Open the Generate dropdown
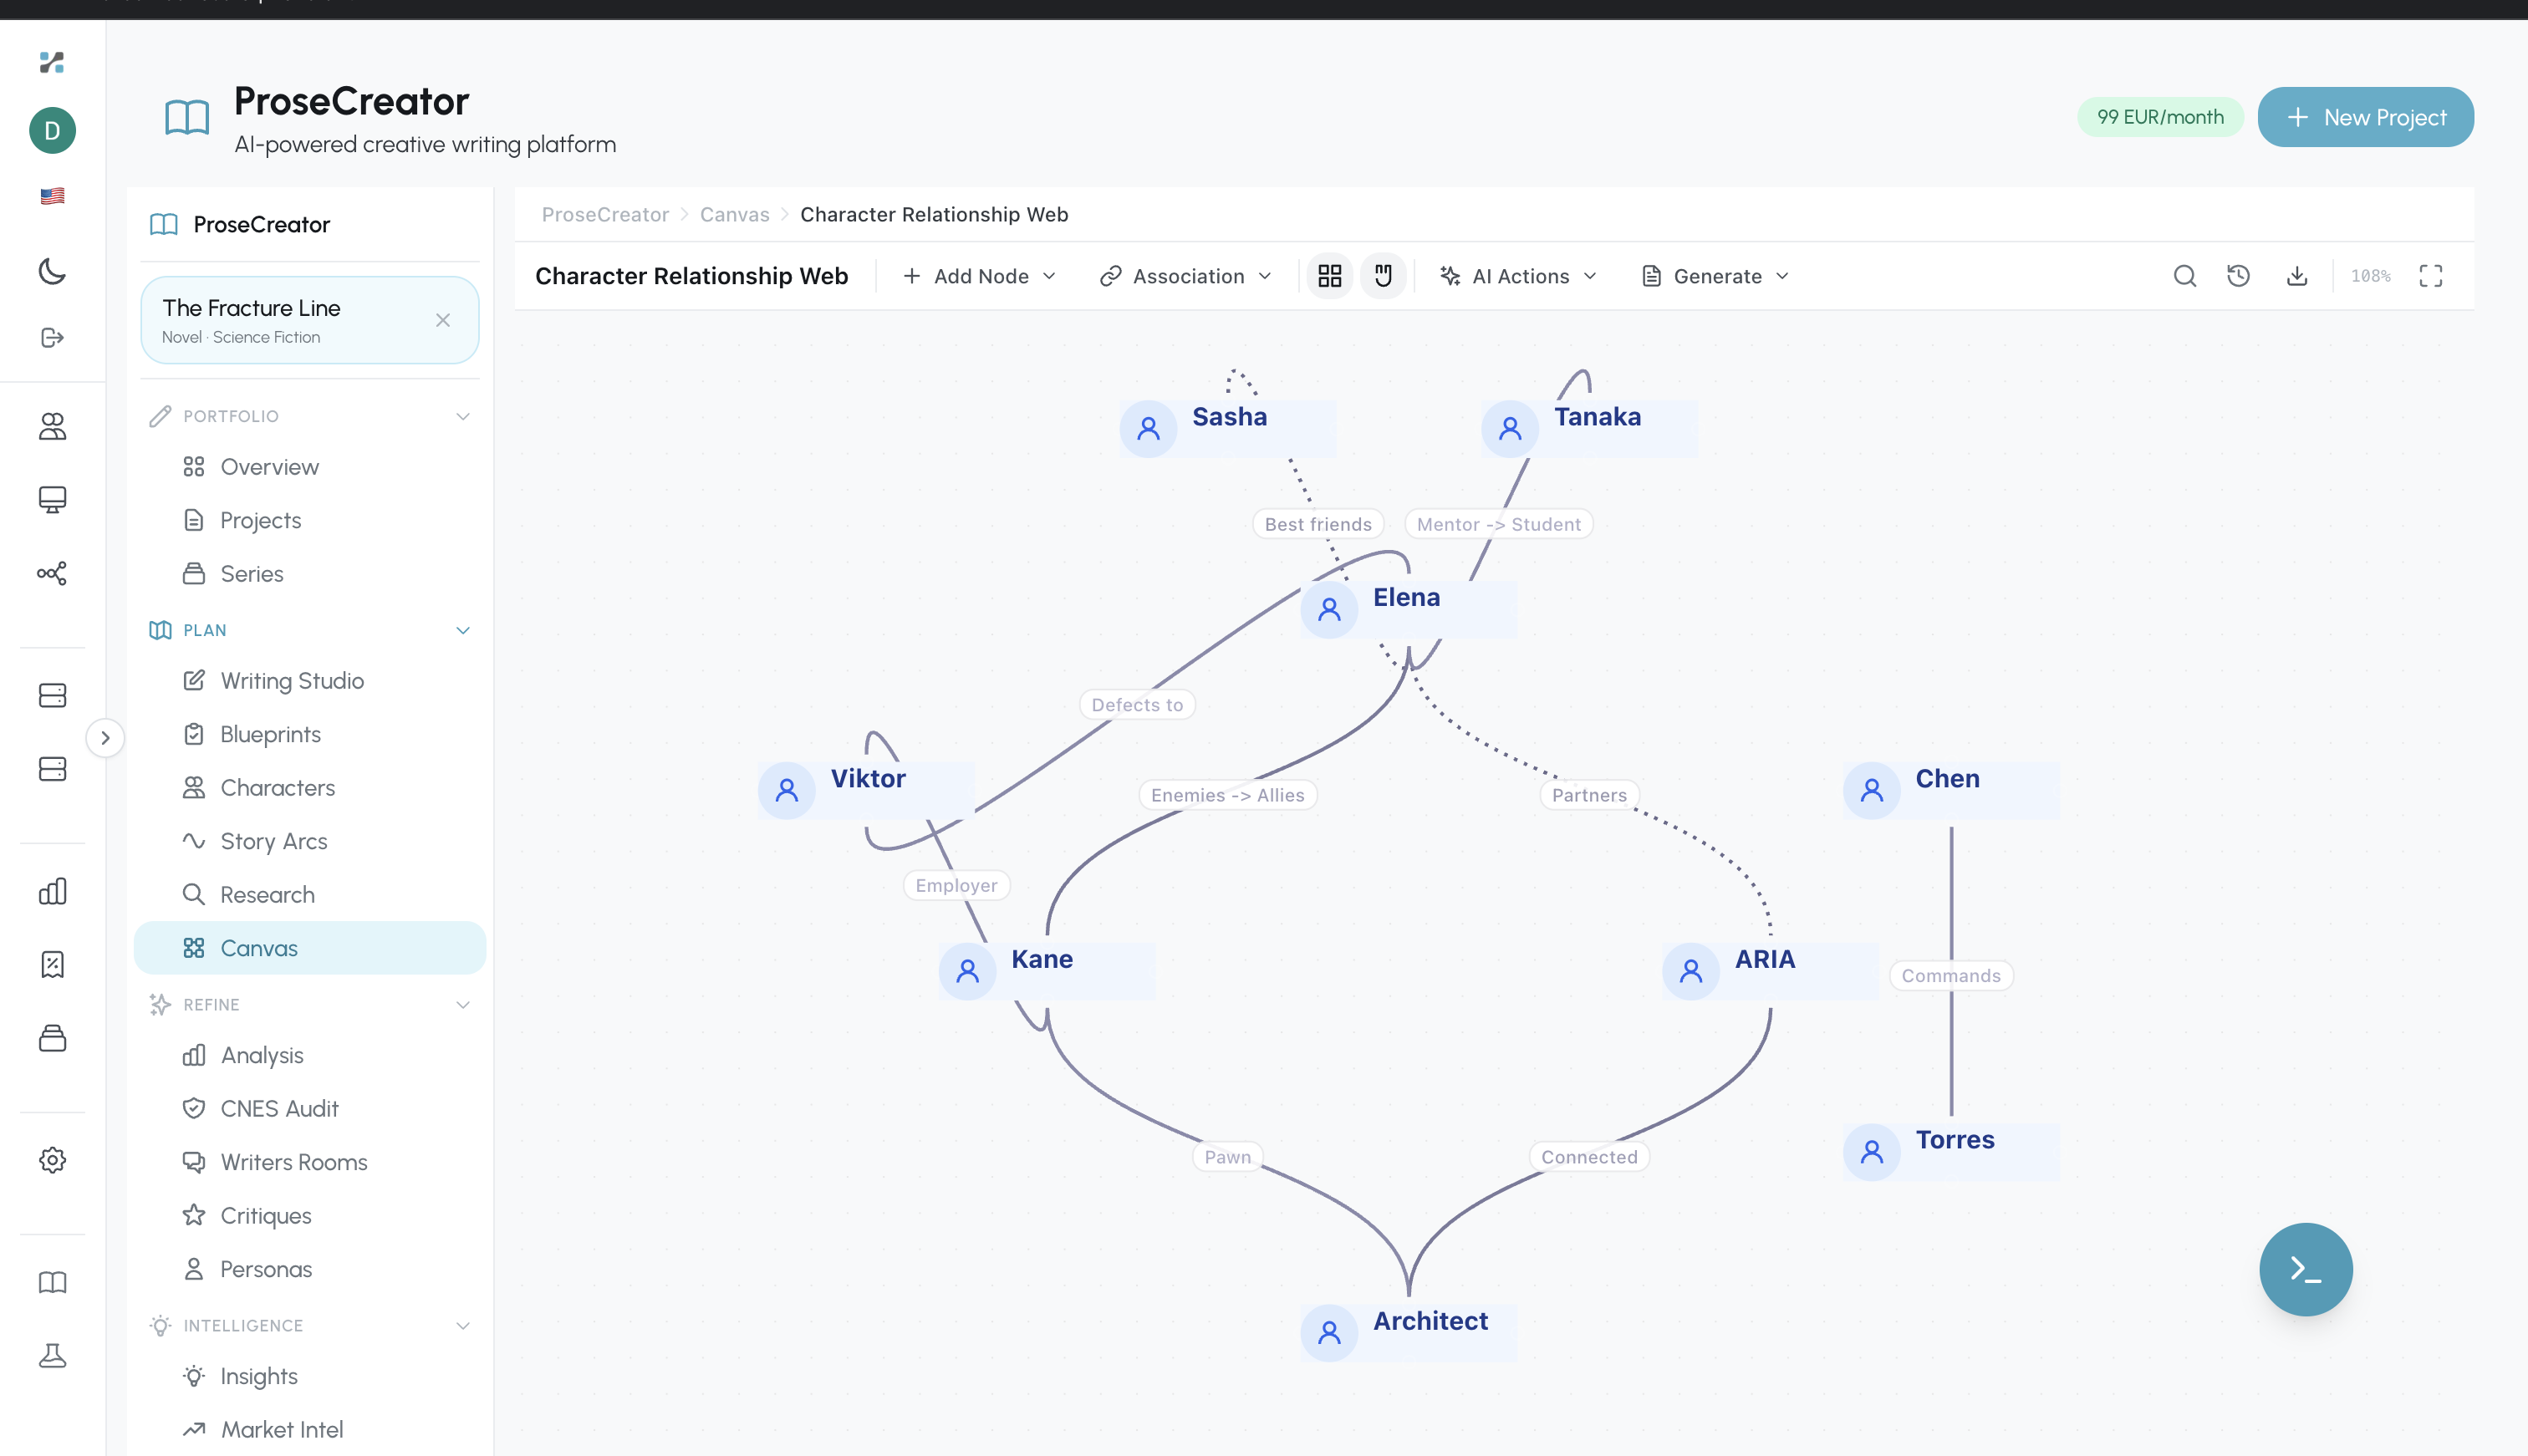 (1714, 276)
